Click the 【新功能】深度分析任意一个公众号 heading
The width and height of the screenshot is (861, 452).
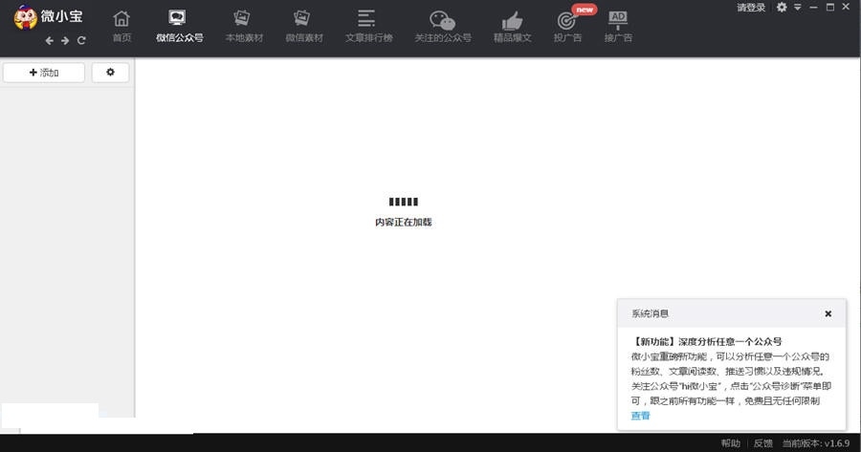pyautogui.click(x=706, y=341)
